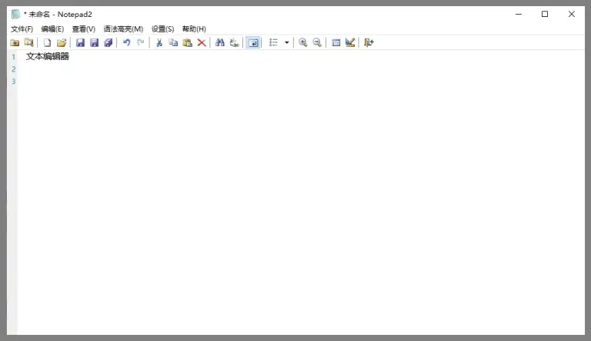
Task: Maximize the Notepad2 window
Action: point(545,14)
